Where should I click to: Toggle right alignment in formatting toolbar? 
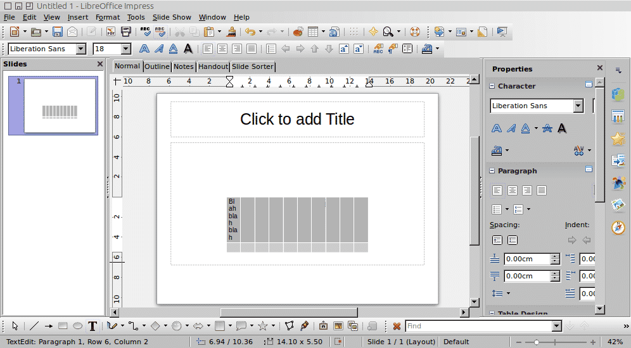point(237,49)
